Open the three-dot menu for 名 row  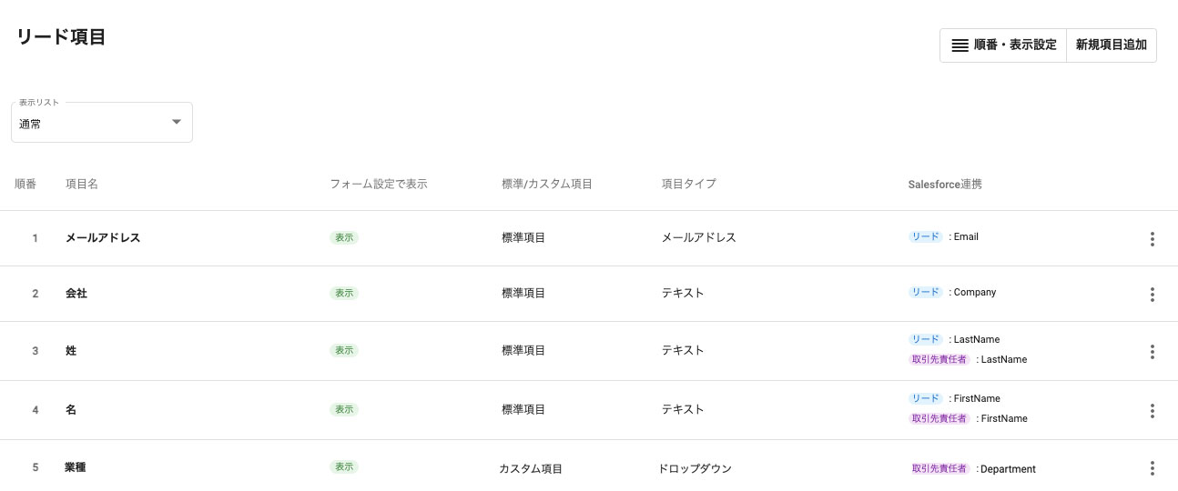click(1152, 411)
